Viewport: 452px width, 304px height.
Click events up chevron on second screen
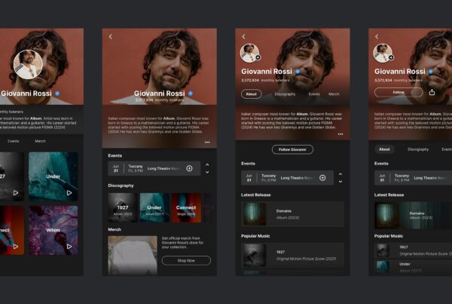pos(208,164)
